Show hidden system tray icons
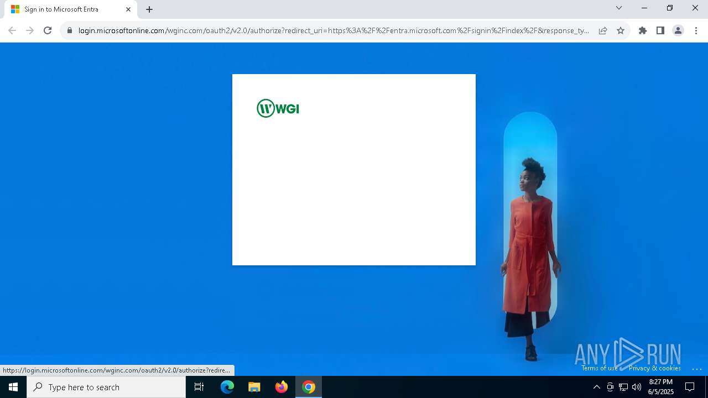This screenshot has height=398, width=708. pyautogui.click(x=596, y=387)
